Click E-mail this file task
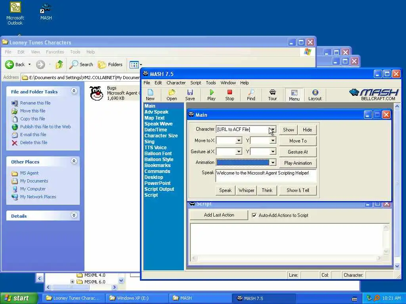The image size is (406, 304). point(33,135)
